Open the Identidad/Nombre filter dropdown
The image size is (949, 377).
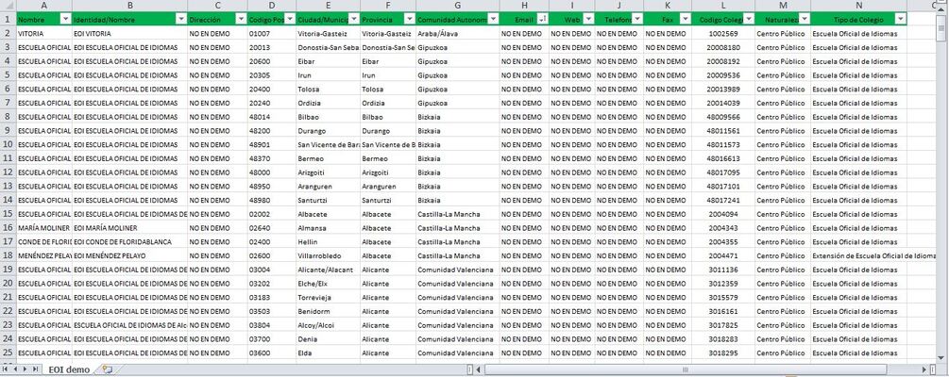coord(181,20)
